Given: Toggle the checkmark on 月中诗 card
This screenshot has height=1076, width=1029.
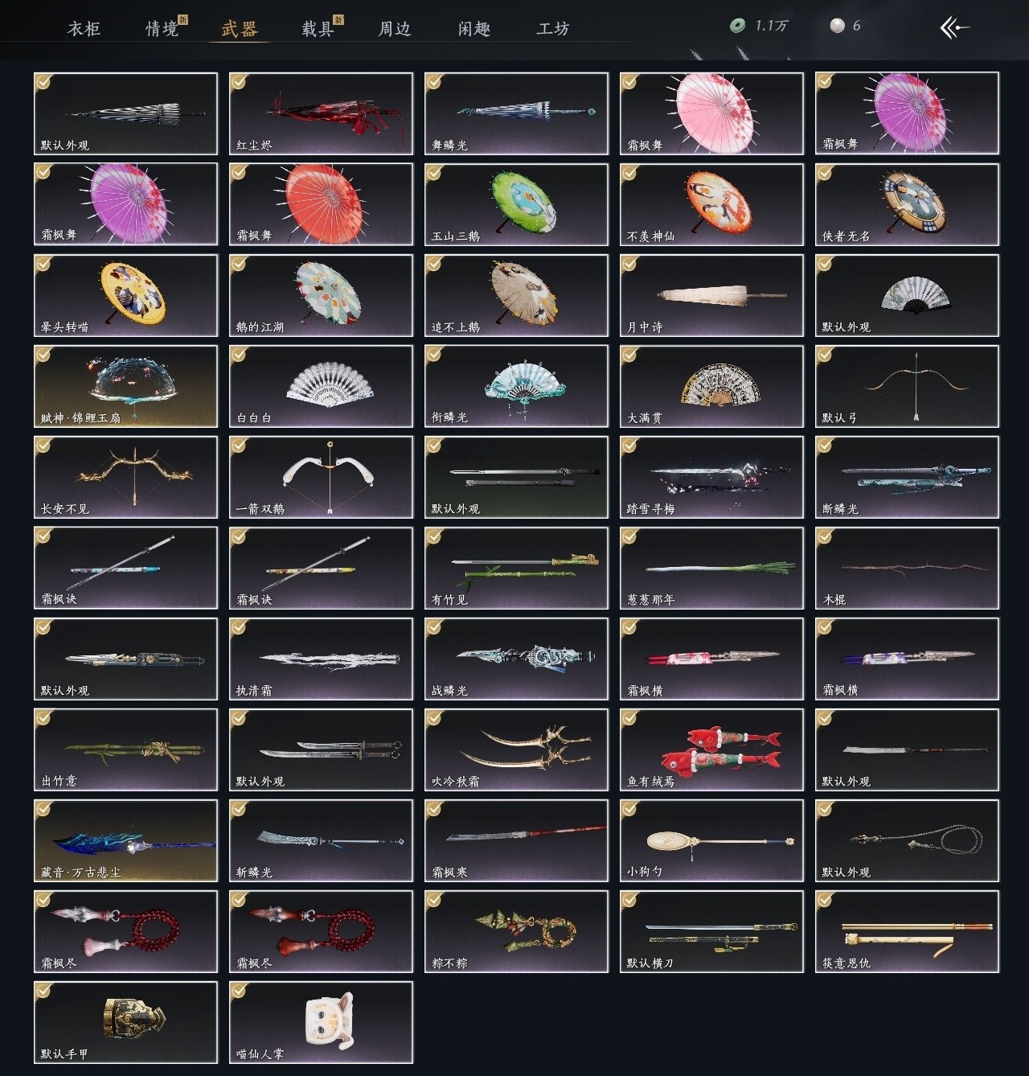Looking at the screenshot, I should (629, 264).
